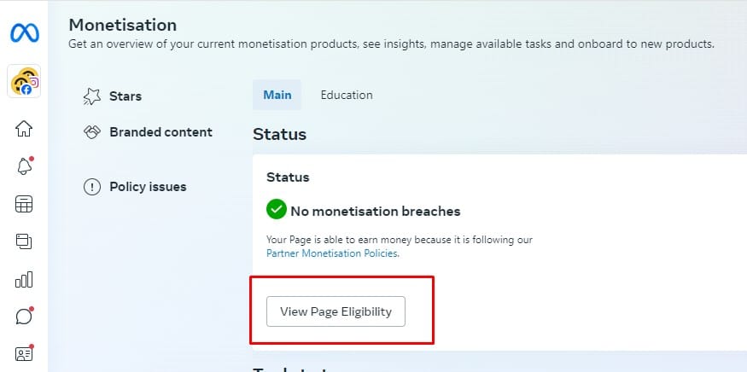Image resolution: width=747 pixels, height=372 pixels.
Task: Click the green checkmark status icon
Action: [x=277, y=210]
